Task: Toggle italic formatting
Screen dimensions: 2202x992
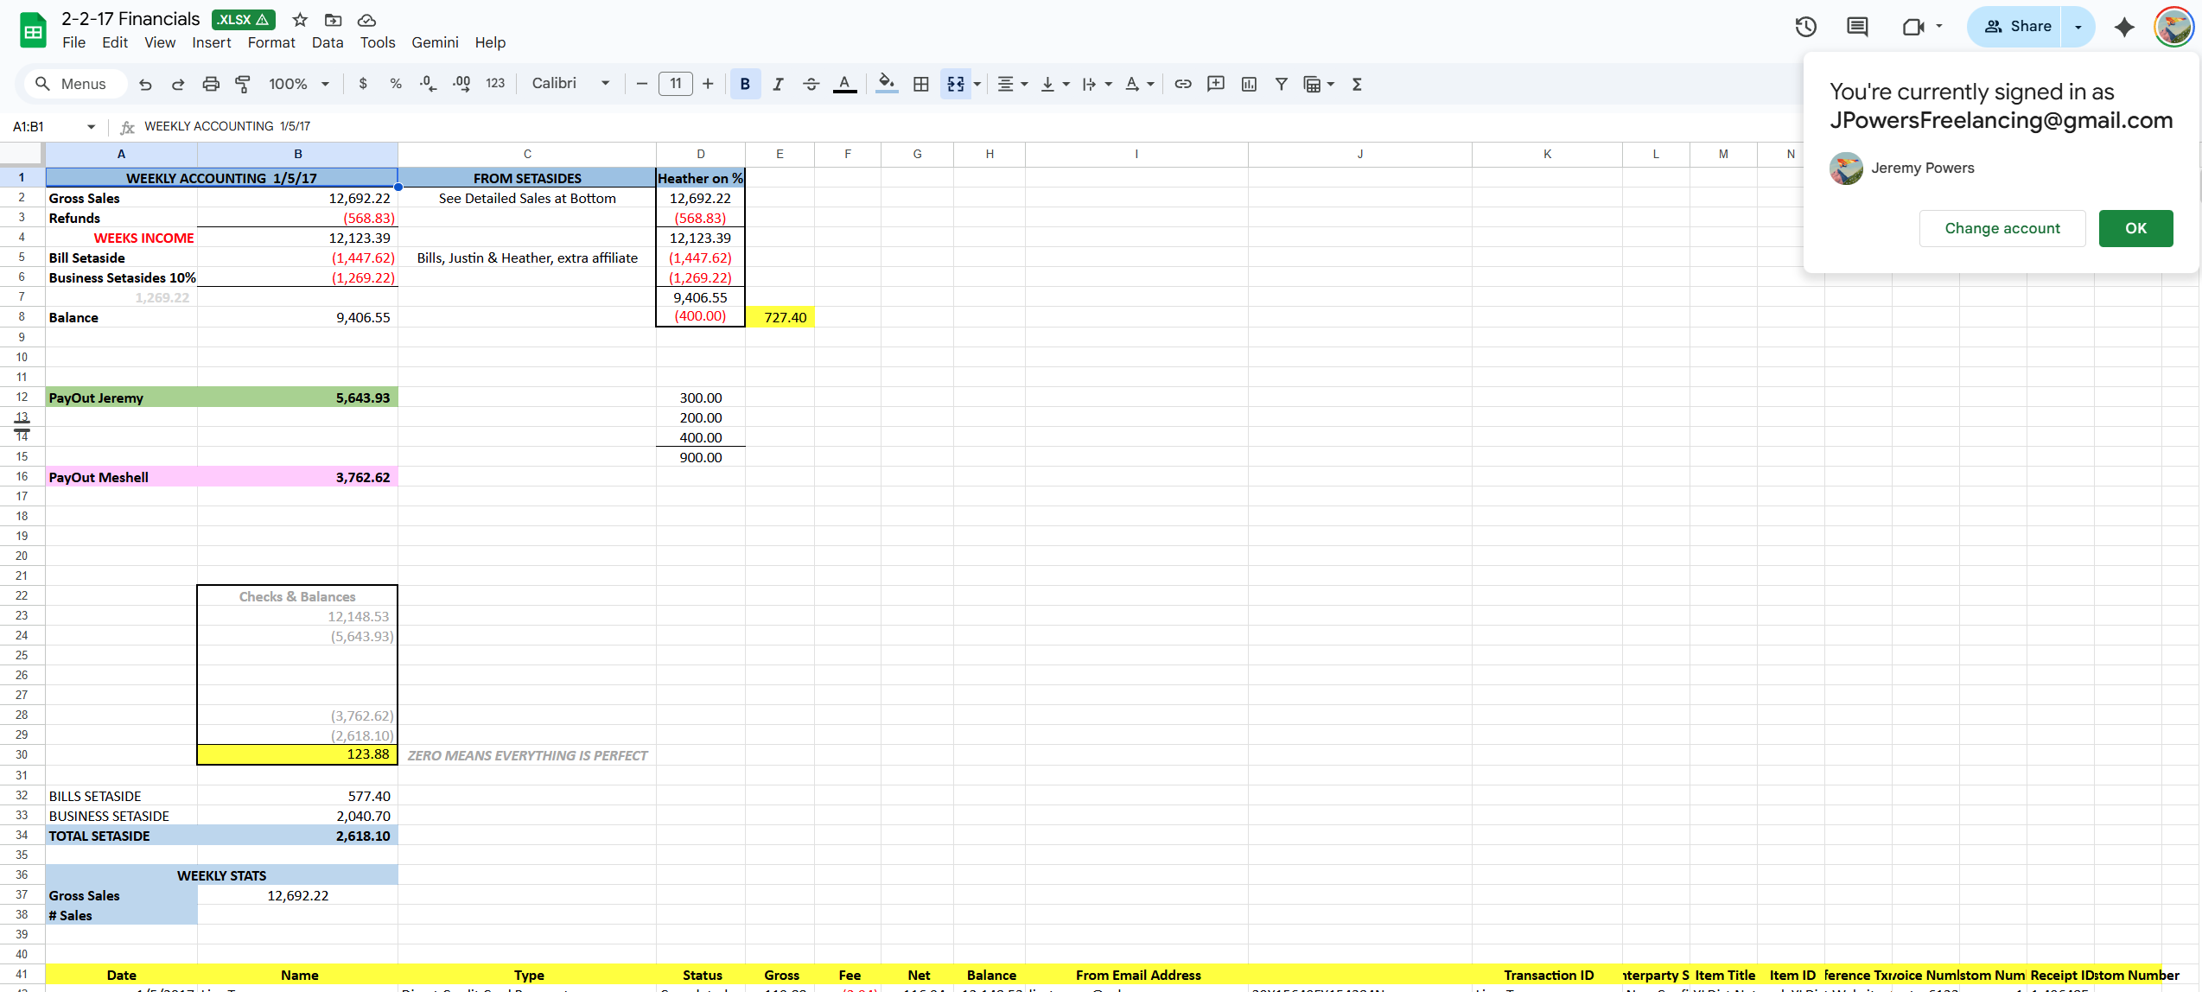Action: (x=778, y=84)
